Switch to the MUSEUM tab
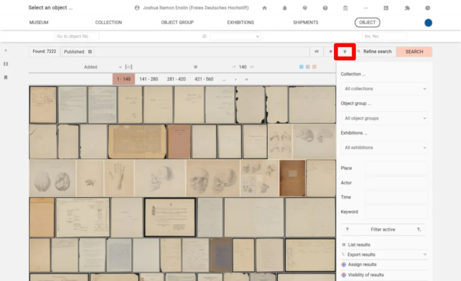Screen dimensions: 461x281 coord(39,23)
